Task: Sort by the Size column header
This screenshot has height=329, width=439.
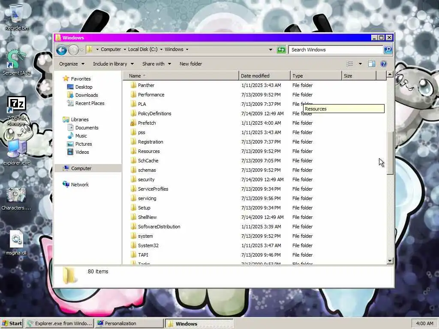Action: coord(359,76)
